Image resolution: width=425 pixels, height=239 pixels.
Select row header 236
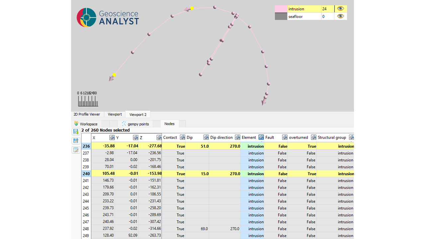[x=86, y=146]
